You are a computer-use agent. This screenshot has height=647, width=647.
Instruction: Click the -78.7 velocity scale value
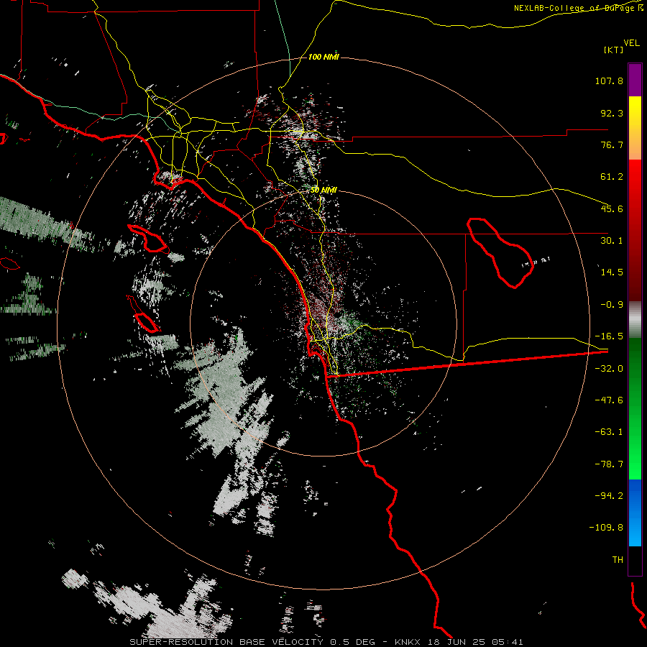[x=609, y=464]
